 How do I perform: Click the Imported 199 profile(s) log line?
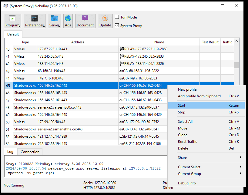(30, 173)
